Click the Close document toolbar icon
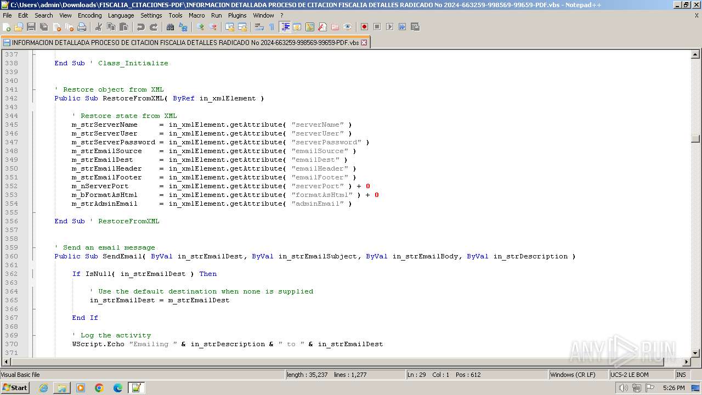 click(56, 27)
